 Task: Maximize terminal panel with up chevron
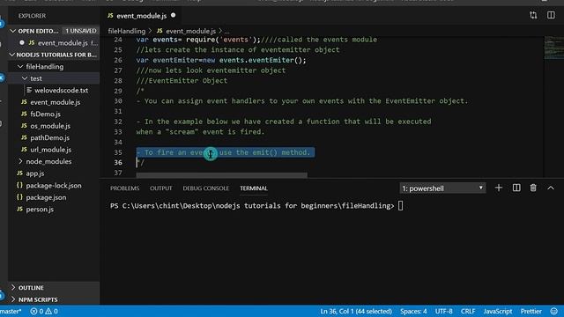(x=551, y=188)
